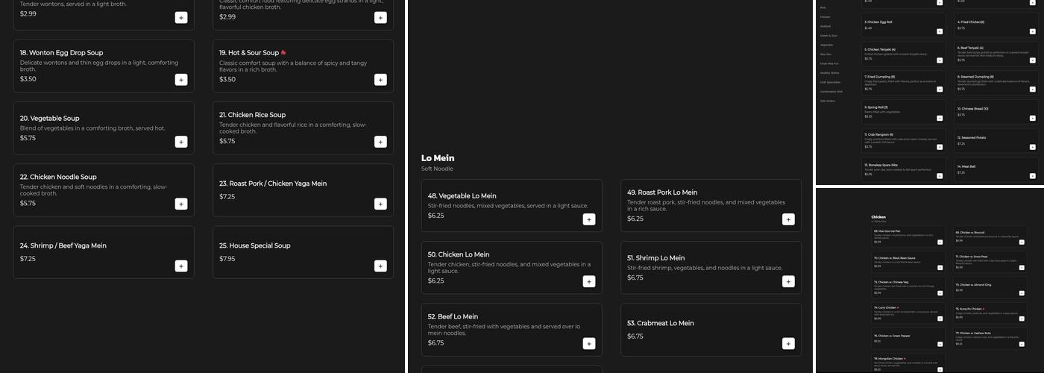Image resolution: width=1044 pixels, height=373 pixels.
Task: Add Beef Lo Mein via plus button
Action: [x=589, y=343]
